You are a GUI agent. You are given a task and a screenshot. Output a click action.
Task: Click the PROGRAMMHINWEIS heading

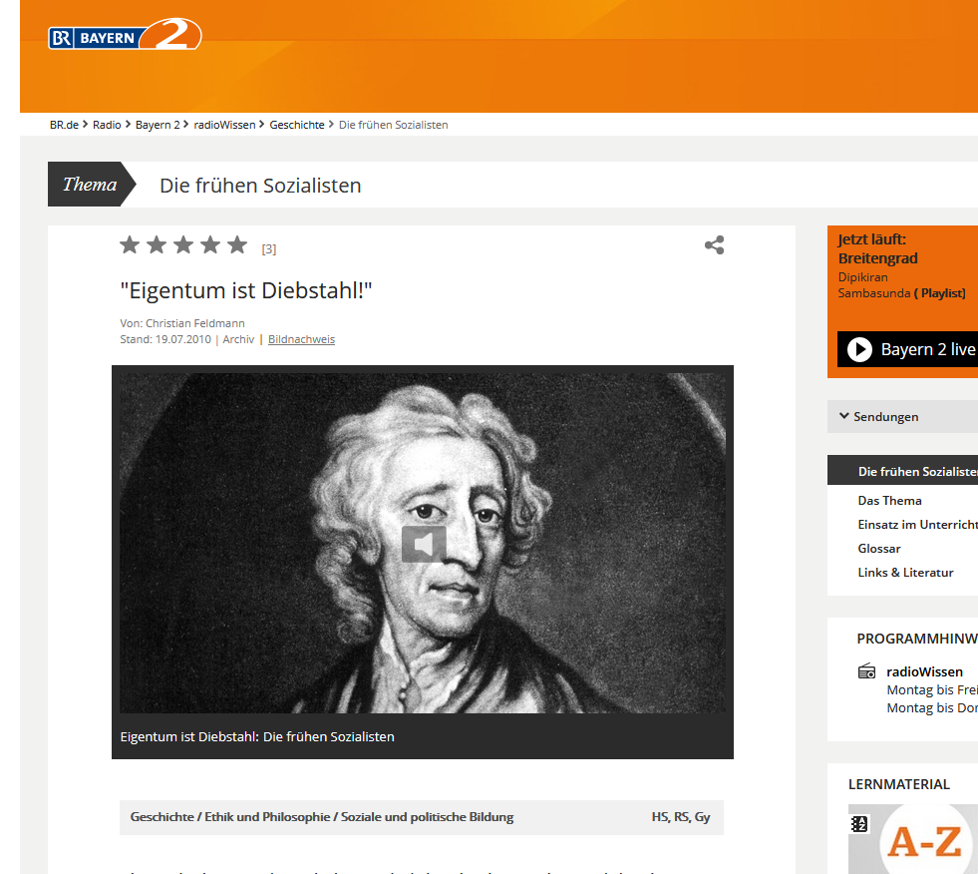point(917,639)
